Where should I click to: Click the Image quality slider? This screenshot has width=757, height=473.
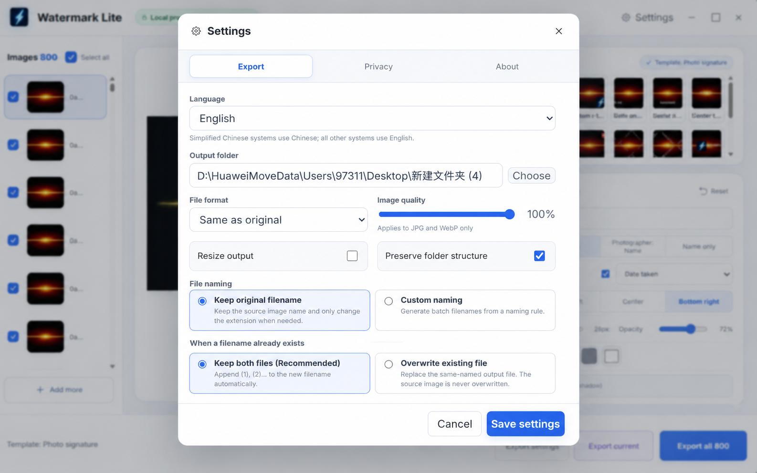tap(446, 215)
